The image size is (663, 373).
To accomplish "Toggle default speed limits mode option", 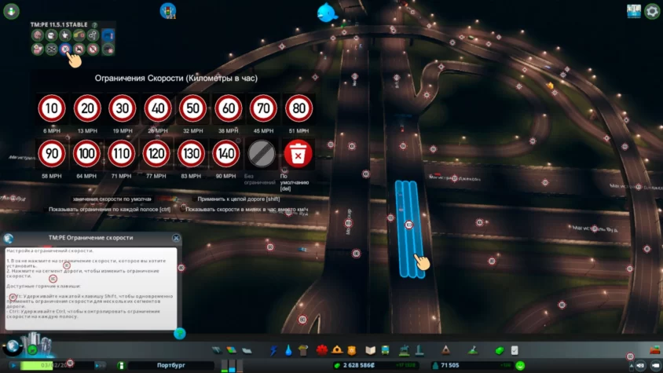I will click(112, 199).
